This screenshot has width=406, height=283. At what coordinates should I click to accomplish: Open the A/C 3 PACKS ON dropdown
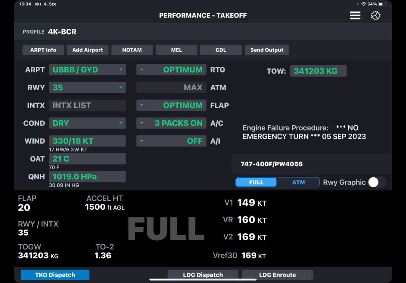point(171,123)
